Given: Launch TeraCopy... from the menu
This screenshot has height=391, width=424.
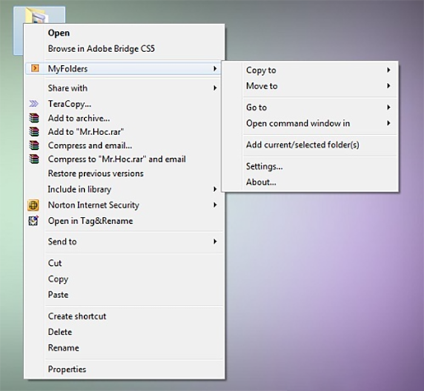Looking at the screenshot, I should pyautogui.click(x=124, y=104).
